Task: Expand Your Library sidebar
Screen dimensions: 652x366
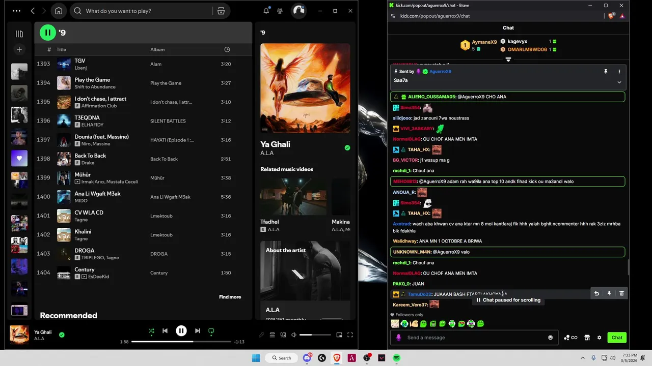Action: pos(19,34)
